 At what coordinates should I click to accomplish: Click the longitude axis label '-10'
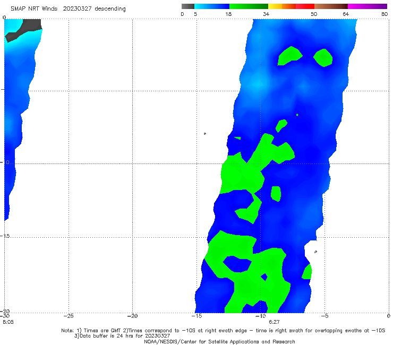260,316
